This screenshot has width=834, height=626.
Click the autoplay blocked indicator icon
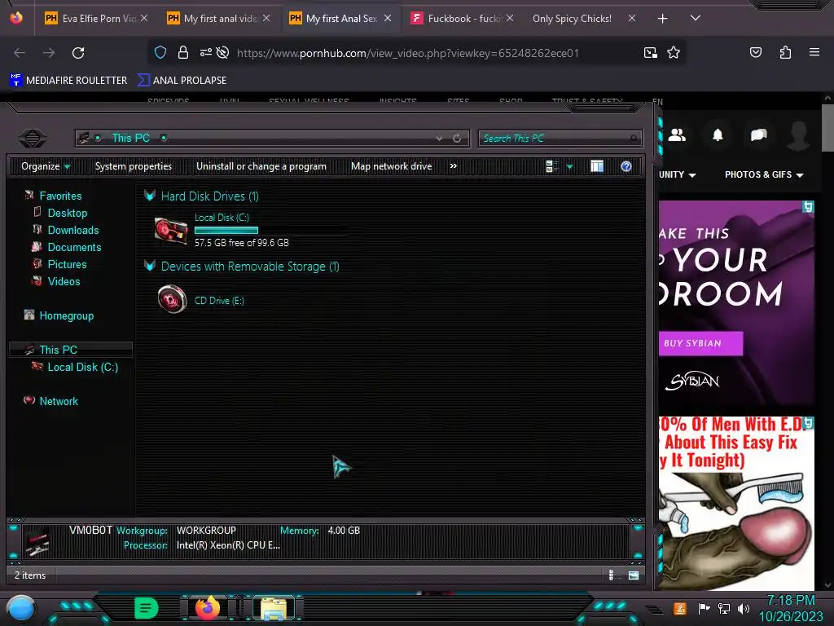[223, 52]
